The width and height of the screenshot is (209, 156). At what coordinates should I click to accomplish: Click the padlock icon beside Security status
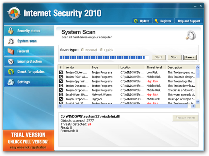point(11,31)
